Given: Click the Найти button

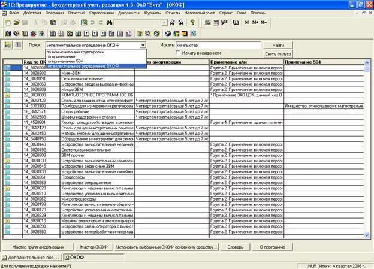Looking at the screenshot, I should pyautogui.click(x=278, y=45).
